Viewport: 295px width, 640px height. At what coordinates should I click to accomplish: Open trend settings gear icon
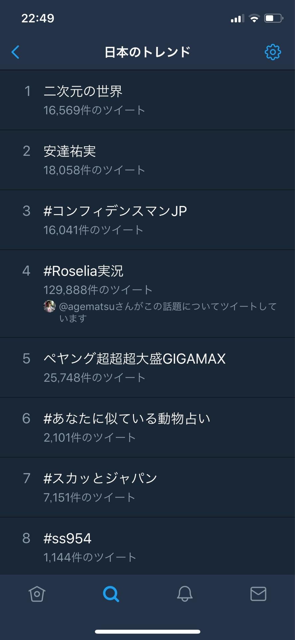[x=273, y=52]
